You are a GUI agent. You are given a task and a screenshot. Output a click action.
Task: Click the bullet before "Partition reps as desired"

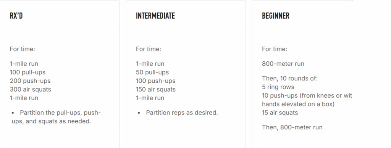coord(139,113)
